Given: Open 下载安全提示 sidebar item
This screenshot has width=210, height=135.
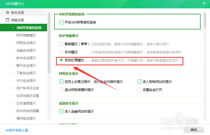Looking at the screenshot, I should tap(26, 73).
